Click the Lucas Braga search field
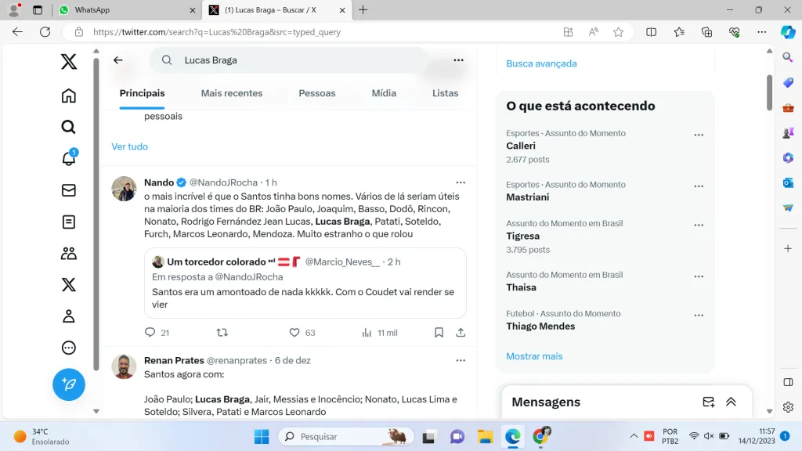Image resolution: width=802 pixels, height=451 pixels. [x=298, y=60]
